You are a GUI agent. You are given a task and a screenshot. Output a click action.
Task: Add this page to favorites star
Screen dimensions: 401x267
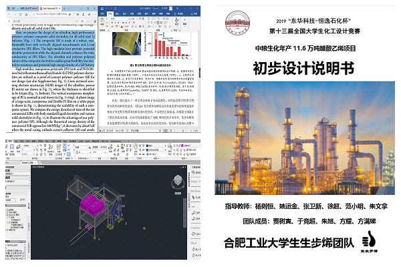(70, 15)
